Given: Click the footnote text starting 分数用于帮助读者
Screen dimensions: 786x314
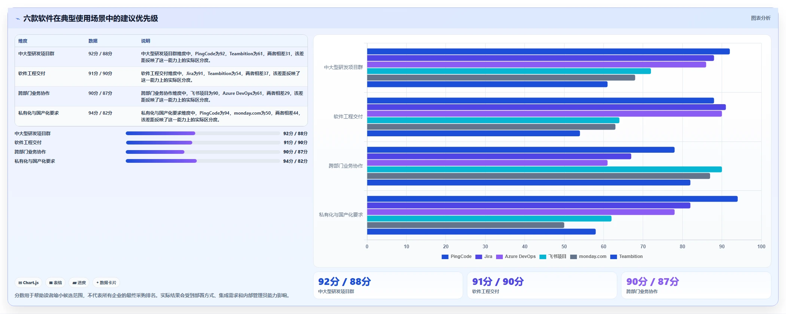Looking at the screenshot, I should tap(153, 295).
